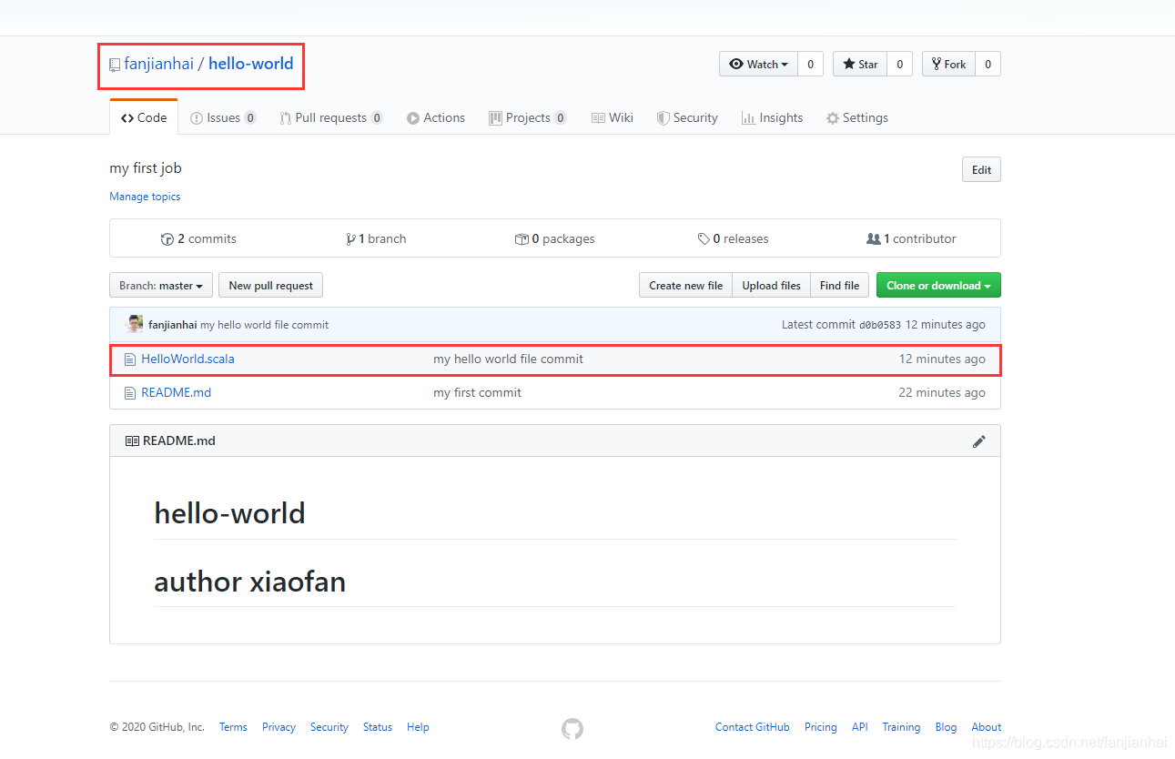This screenshot has height=759, width=1175.
Task: Open the Projects tab
Action: (528, 117)
